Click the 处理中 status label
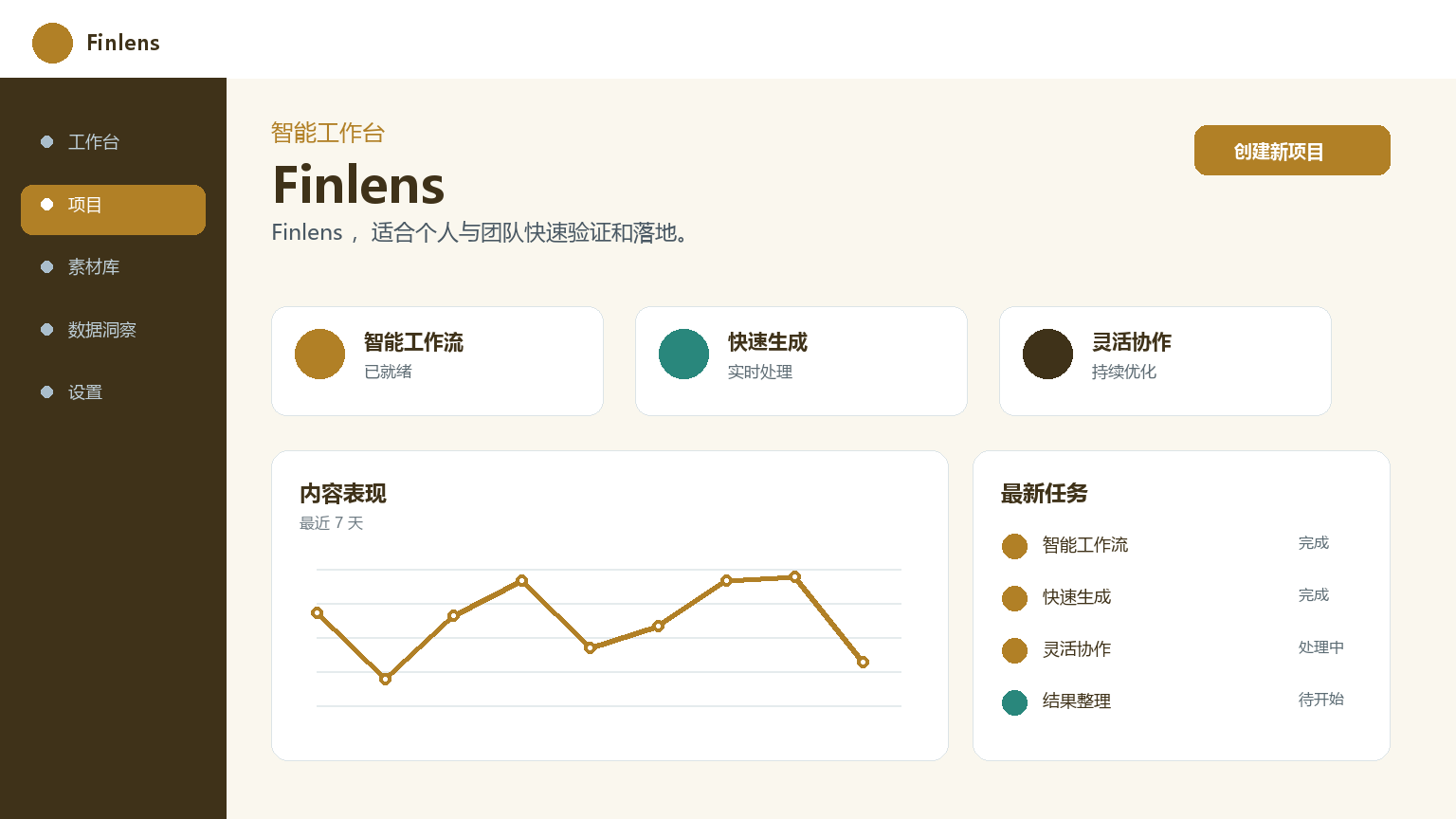Viewport: 1456px width, 819px height. point(1320,647)
